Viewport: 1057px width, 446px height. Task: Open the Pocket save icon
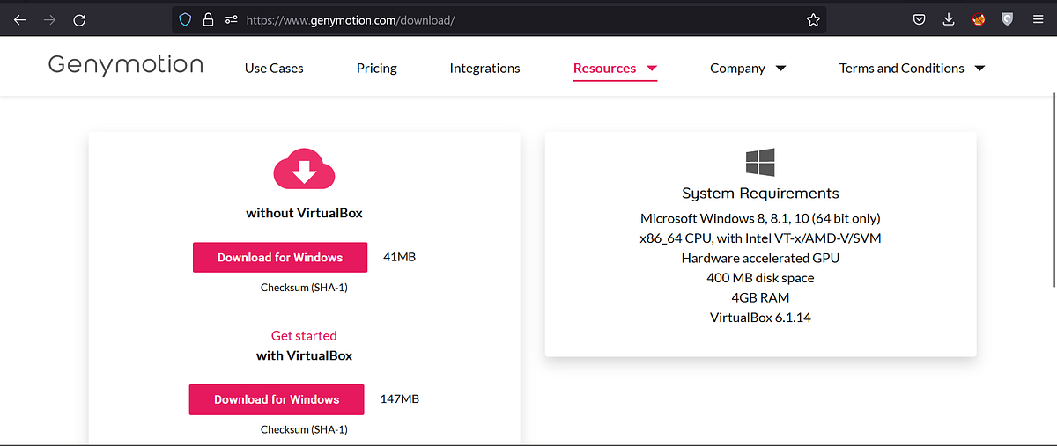coord(919,19)
